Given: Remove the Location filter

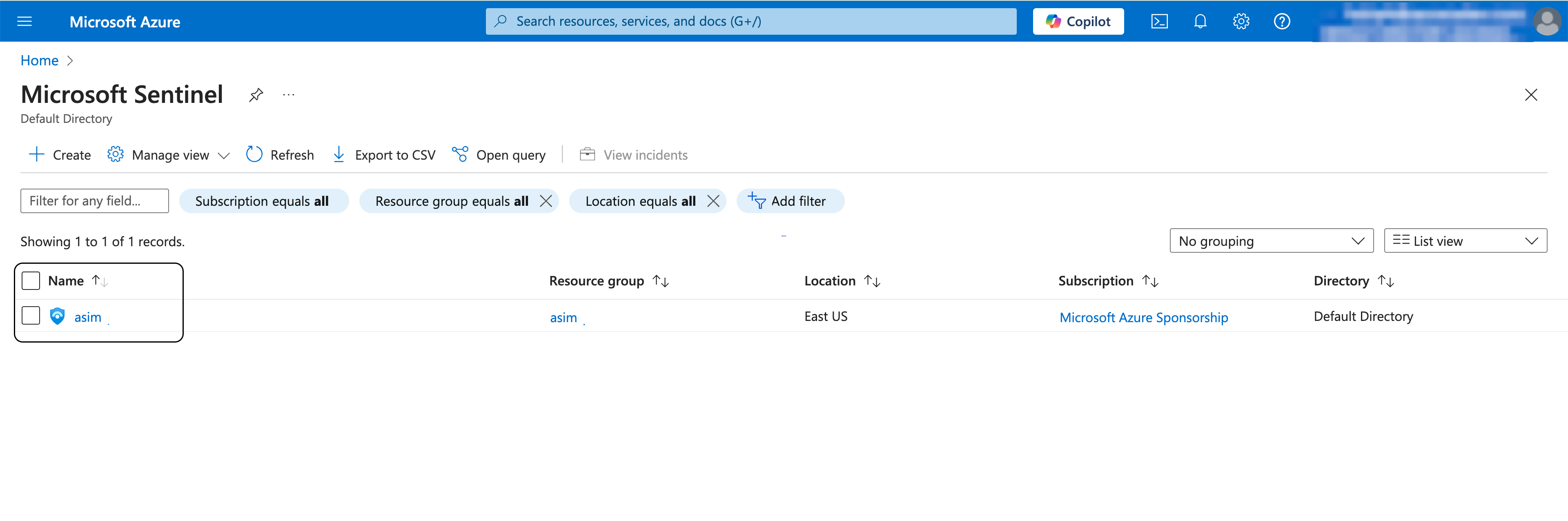Looking at the screenshot, I should pos(713,201).
